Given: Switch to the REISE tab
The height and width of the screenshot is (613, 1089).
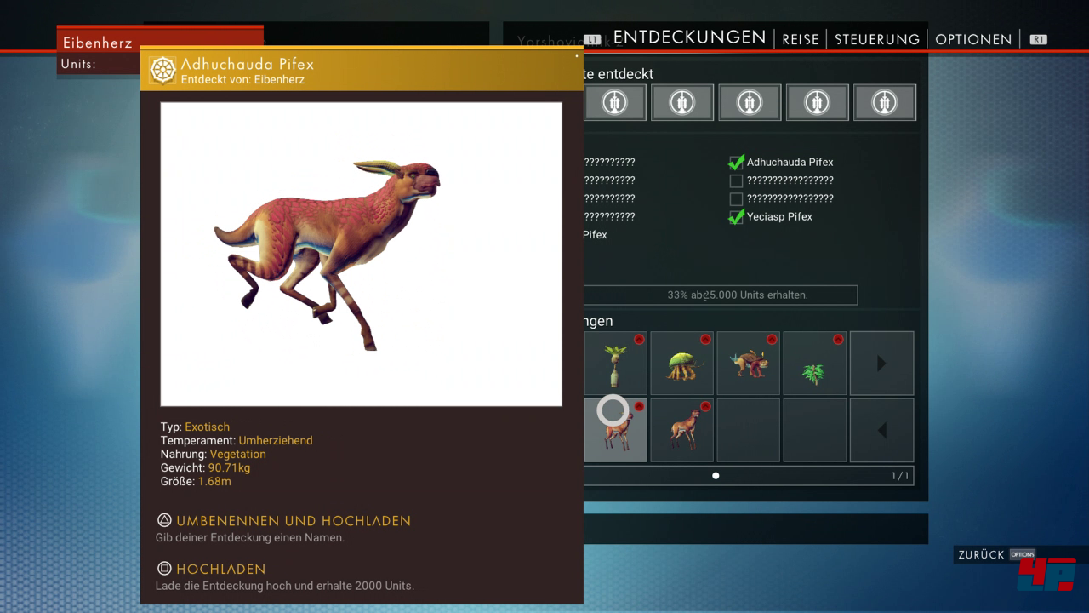Looking at the screenshot, I should pyautogui.click(x=800, y=39).
